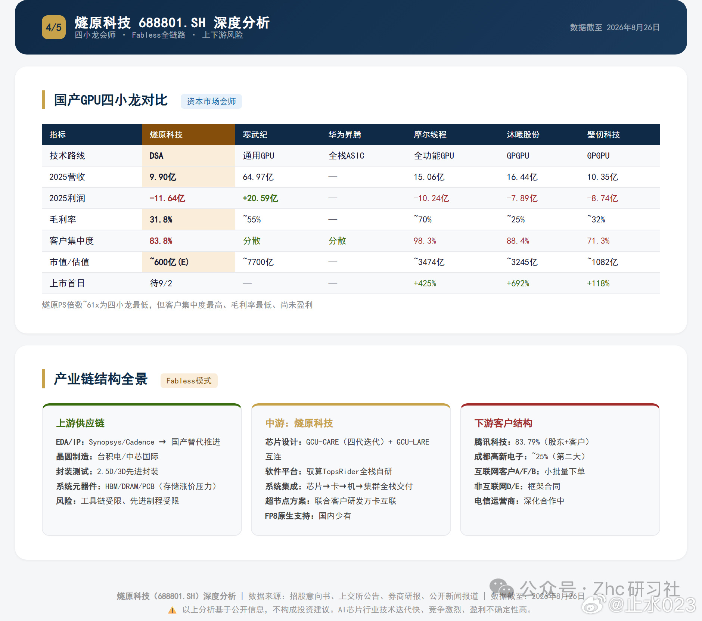This screenshot has width=702, height=621.
Task: Click the 国产GPU四小龙对比 section heading
Action: (111, 100)
